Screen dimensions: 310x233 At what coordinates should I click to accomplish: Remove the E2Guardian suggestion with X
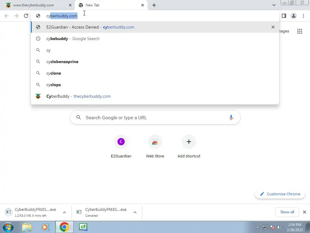point(273,27)
